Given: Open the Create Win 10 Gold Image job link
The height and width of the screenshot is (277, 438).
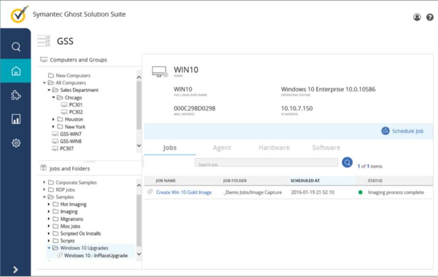Looking at the screenshot, I should coord(184,192).
